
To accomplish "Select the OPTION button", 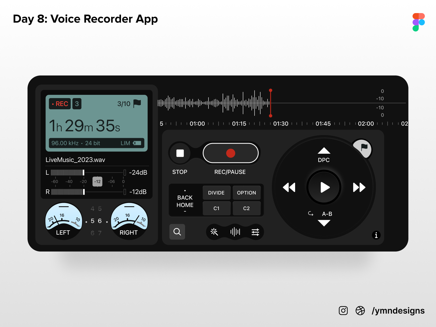I will (x=246, y=193).
